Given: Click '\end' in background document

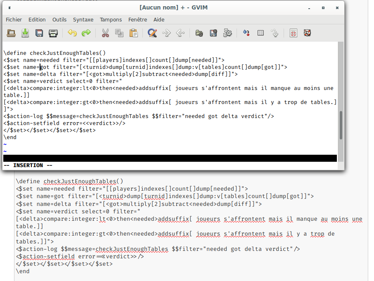Looking at the screenshot, I should pyautogui.click(x=23, y=271).
